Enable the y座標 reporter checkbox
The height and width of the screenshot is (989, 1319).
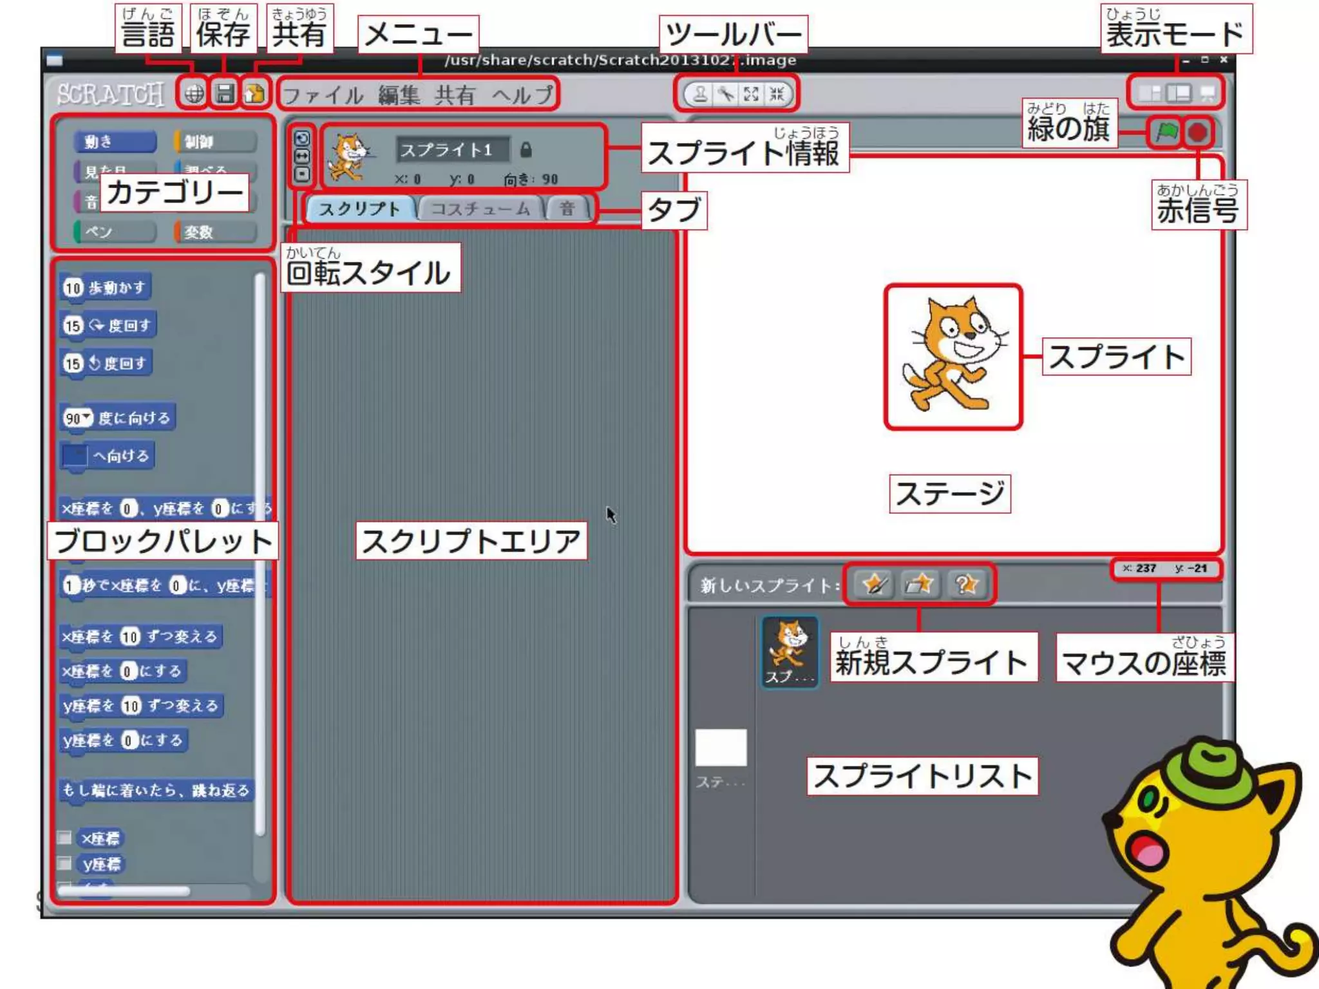coord(64,863)
